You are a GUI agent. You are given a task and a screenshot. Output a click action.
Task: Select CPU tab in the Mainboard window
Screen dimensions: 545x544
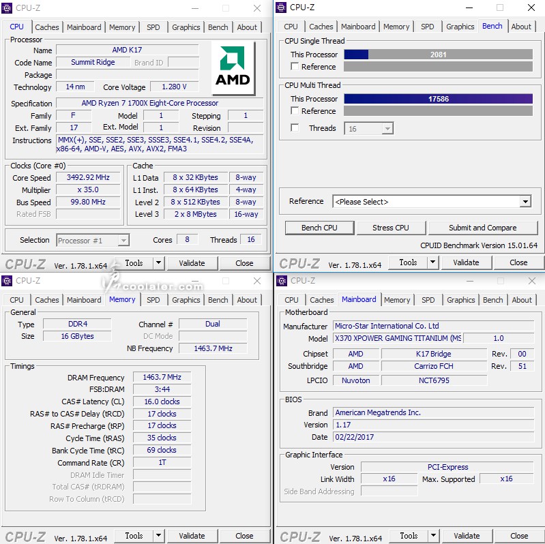point(291,300)
